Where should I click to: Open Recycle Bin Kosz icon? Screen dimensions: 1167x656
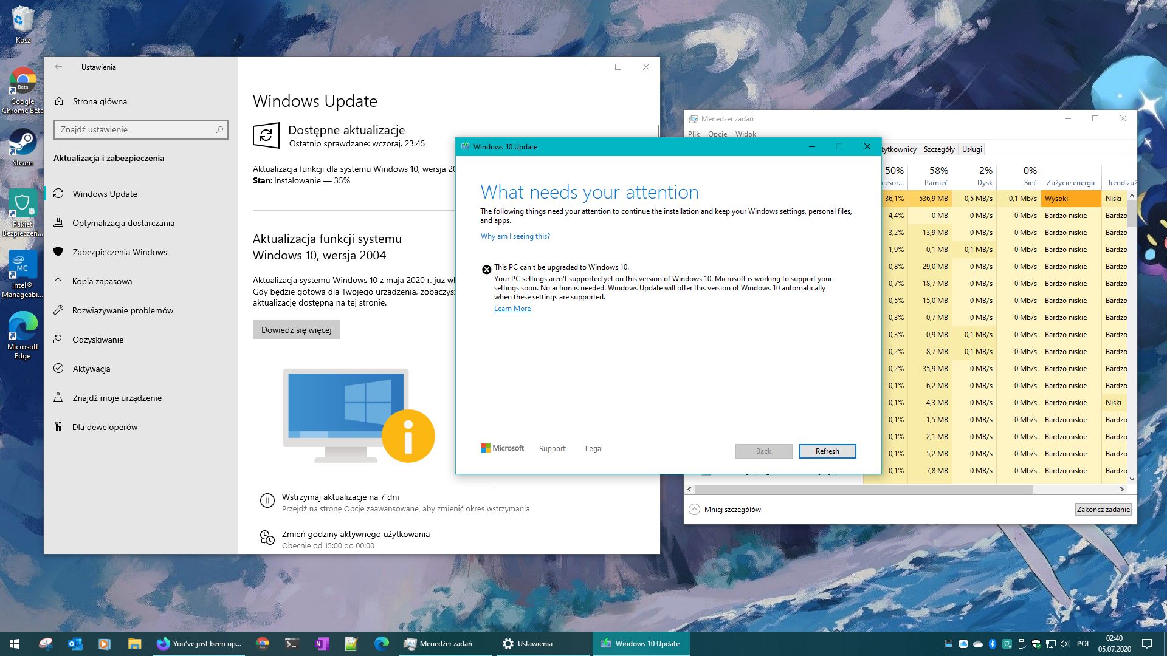tap(22, 24)
